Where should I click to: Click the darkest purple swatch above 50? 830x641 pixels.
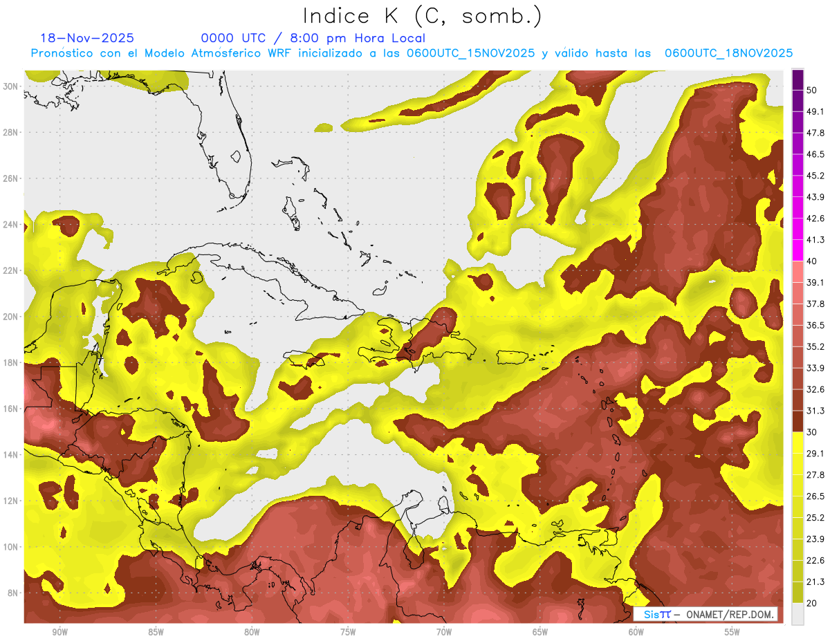click(797, 80)
